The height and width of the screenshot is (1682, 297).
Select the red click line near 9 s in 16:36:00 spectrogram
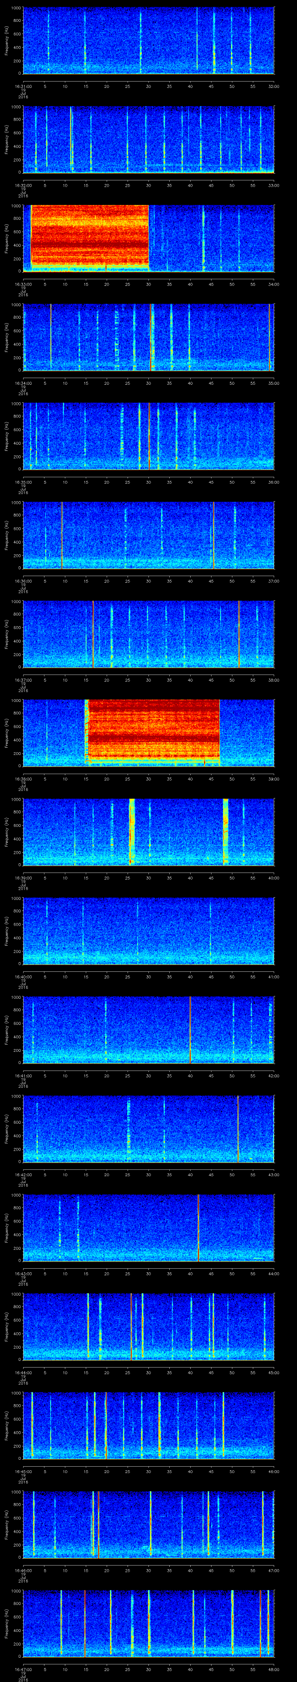point(62,535)
